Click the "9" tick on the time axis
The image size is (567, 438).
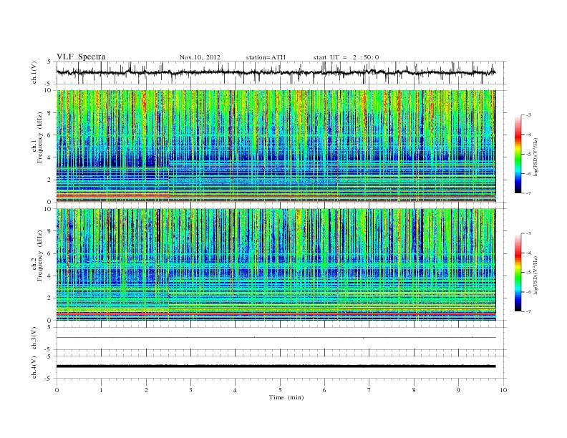(458, 390)
